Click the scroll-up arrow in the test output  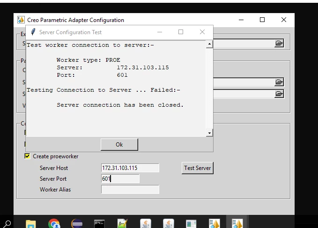point(209,44)
